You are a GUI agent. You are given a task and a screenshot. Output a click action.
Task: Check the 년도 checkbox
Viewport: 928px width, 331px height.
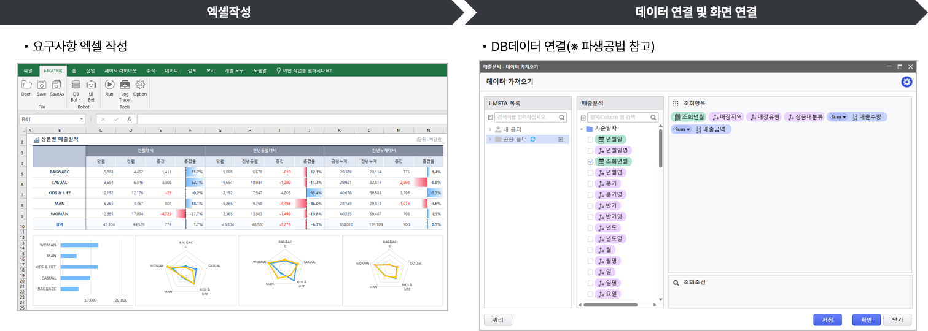tap(590, 228)
